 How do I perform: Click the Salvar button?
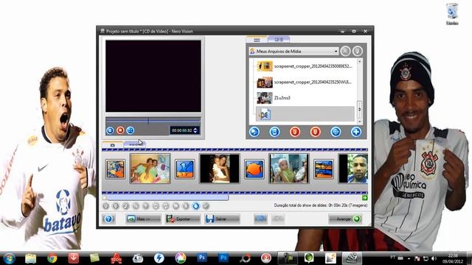222,219
